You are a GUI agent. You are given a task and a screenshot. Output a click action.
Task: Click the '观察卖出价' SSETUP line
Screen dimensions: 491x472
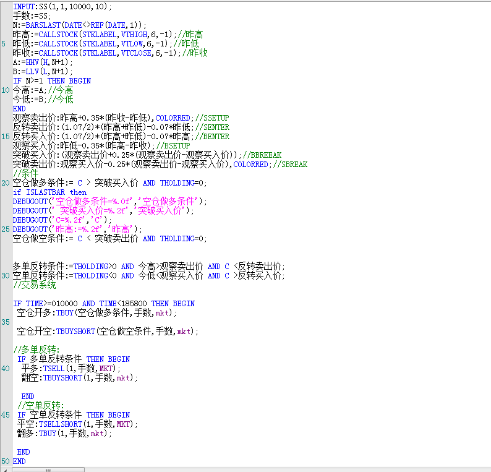[x=121, y=118]
